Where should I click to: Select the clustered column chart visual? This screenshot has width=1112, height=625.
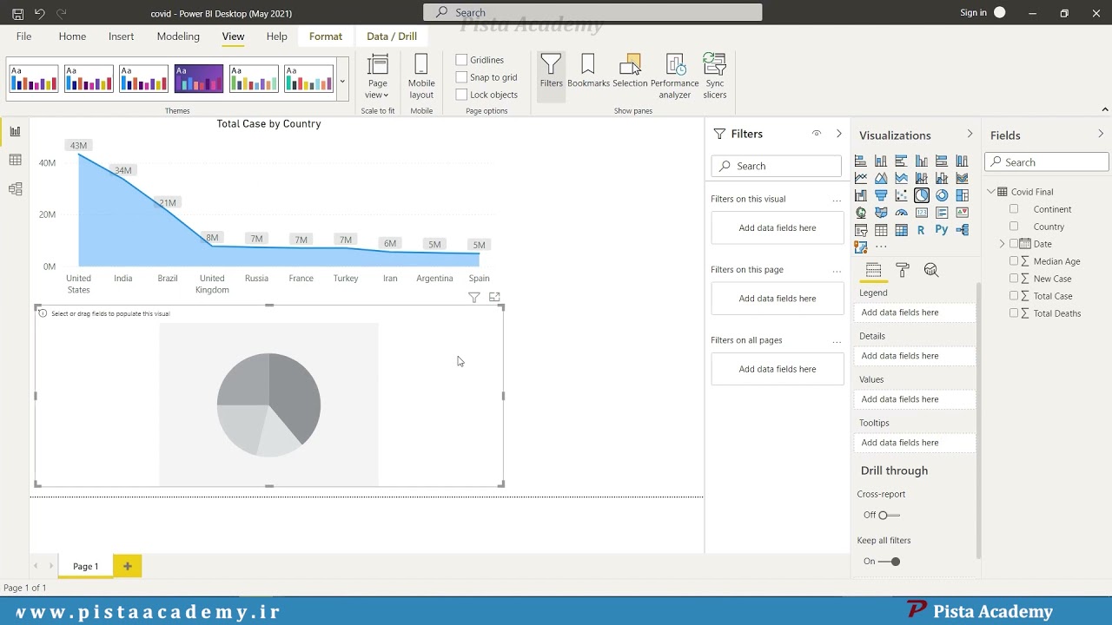(x=922, y=161)
